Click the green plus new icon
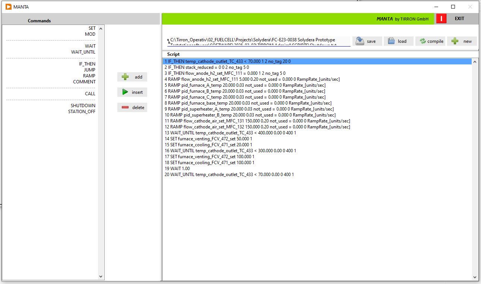The height and width of the screenshot is (284, 481). click(x=455, y=41)
